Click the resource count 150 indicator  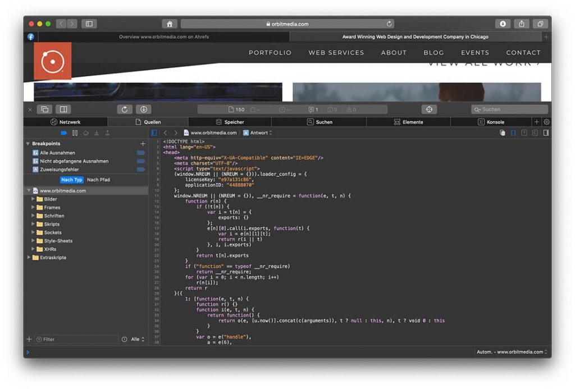click(x=236, y=109)
